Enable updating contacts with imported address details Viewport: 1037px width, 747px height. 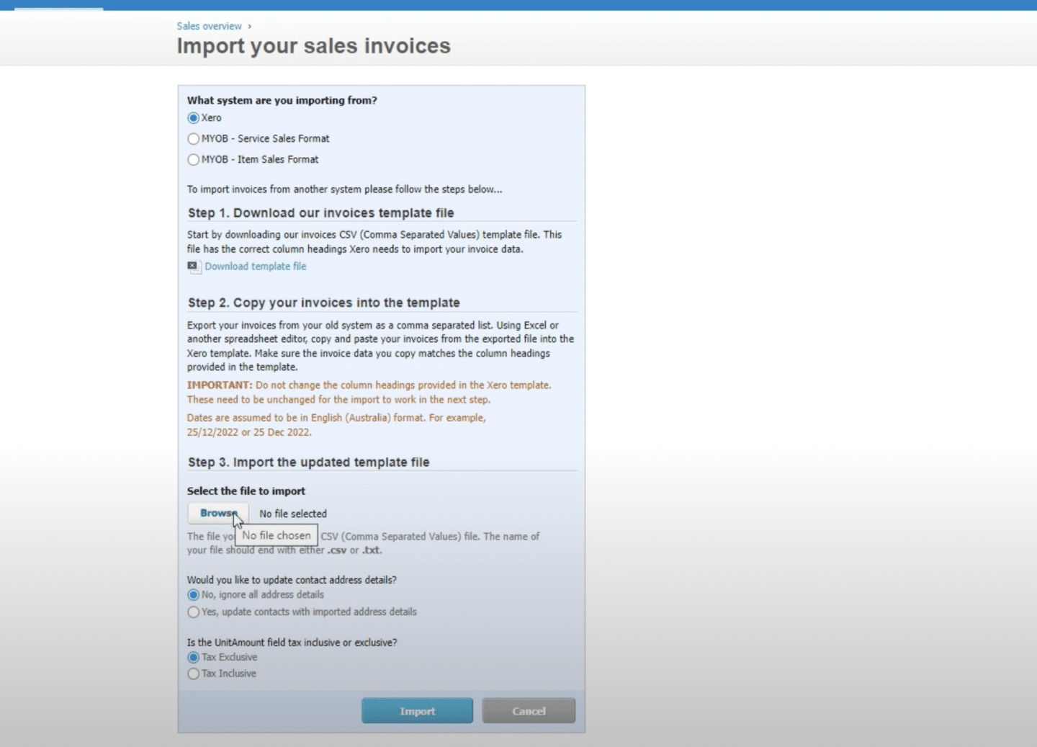click(x=193, y=612)
